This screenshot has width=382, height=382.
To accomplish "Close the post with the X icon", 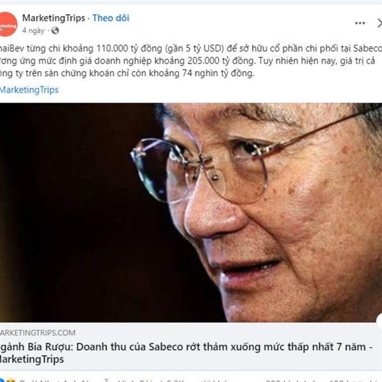I will 379,24.
